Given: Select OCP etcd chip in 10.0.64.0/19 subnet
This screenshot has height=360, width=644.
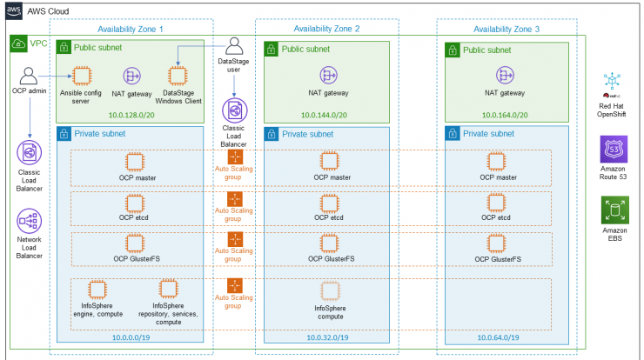Looking at the screenshot, I should pyautogui.click(x=496, y=203).
